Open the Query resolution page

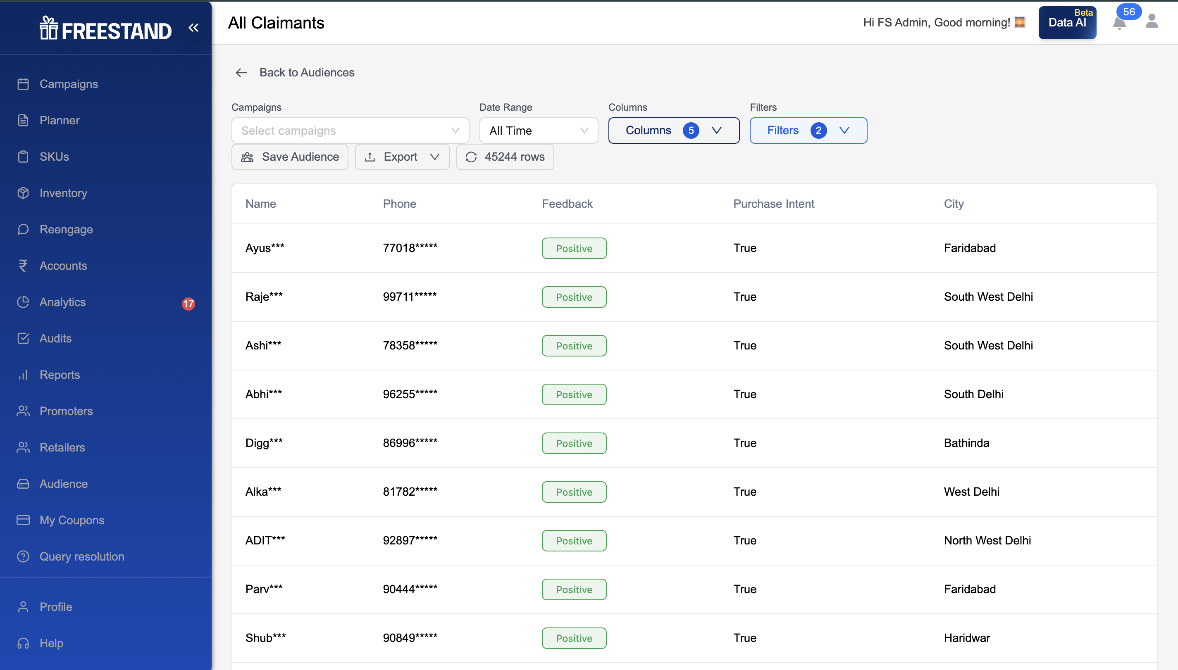[x=81, y=556]
